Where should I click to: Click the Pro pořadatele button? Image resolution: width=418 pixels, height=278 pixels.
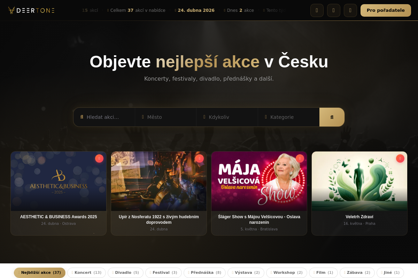(x=386, y=10)
